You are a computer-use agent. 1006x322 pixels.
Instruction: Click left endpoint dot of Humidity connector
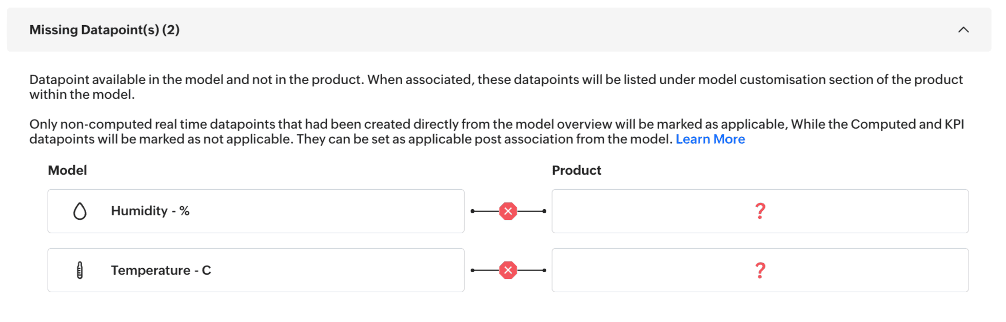(x=472, y=211)
